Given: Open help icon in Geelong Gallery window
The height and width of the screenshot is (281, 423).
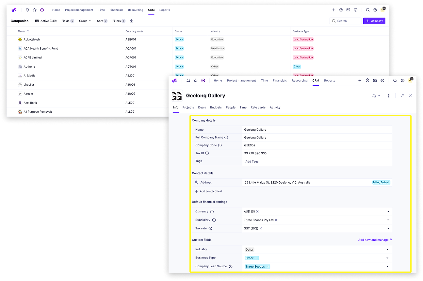Looking at the screenshot, I should (402, 80).
